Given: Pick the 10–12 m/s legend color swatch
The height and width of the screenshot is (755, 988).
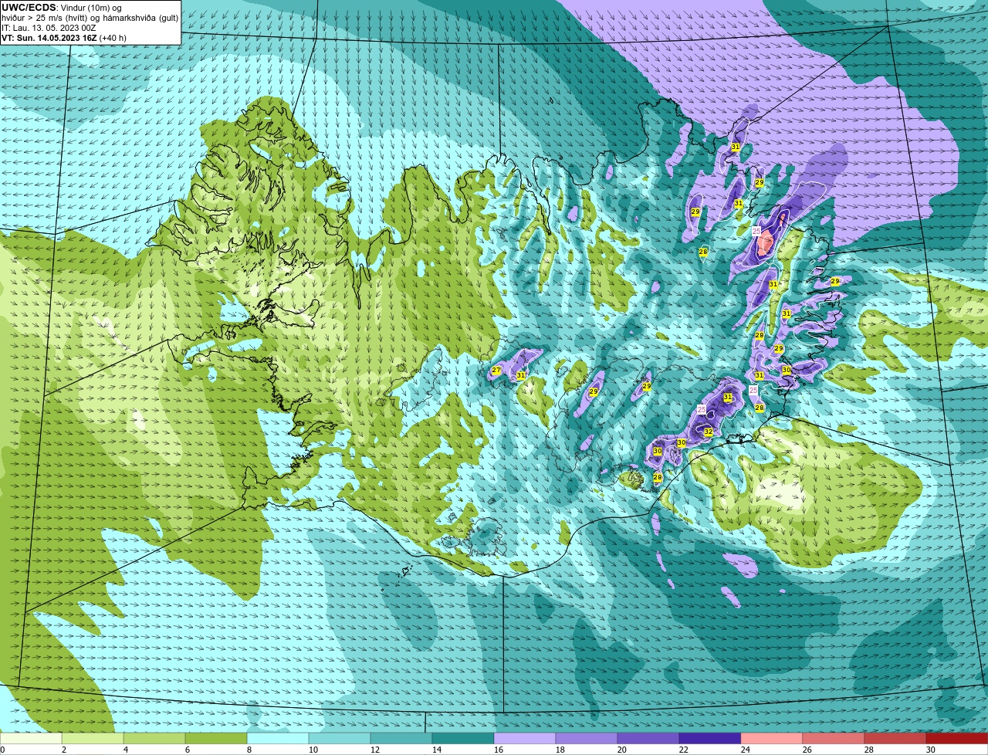Looking at the screenshot, I should [x=340, y=738].
